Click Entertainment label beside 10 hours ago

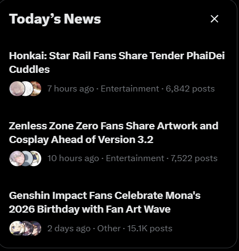[x=135, y=158]
